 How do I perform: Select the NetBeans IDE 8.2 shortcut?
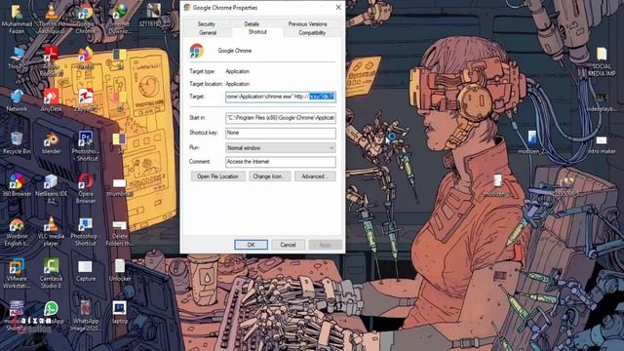tap(51, 189)
